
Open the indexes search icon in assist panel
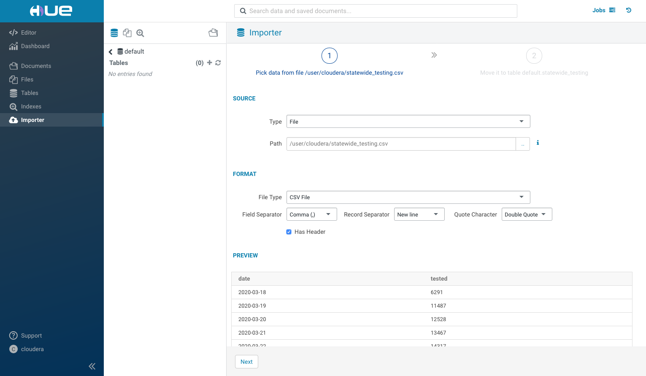point(140,33)
